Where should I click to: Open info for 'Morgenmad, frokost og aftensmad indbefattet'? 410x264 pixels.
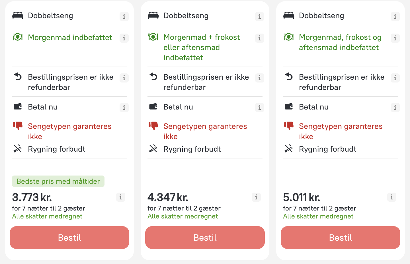click(x=395, y=38)
